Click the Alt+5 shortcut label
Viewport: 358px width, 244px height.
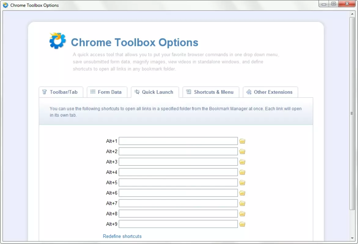click(x=111, y=182)
